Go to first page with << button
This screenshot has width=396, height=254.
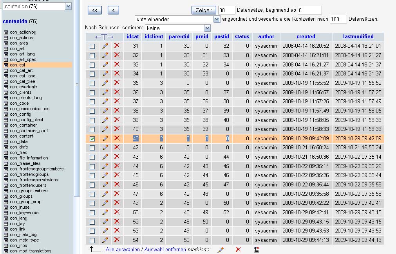95,11
